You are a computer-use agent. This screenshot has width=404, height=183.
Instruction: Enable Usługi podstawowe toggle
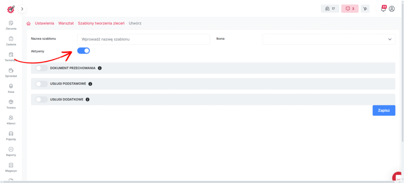tap(41, 84)
